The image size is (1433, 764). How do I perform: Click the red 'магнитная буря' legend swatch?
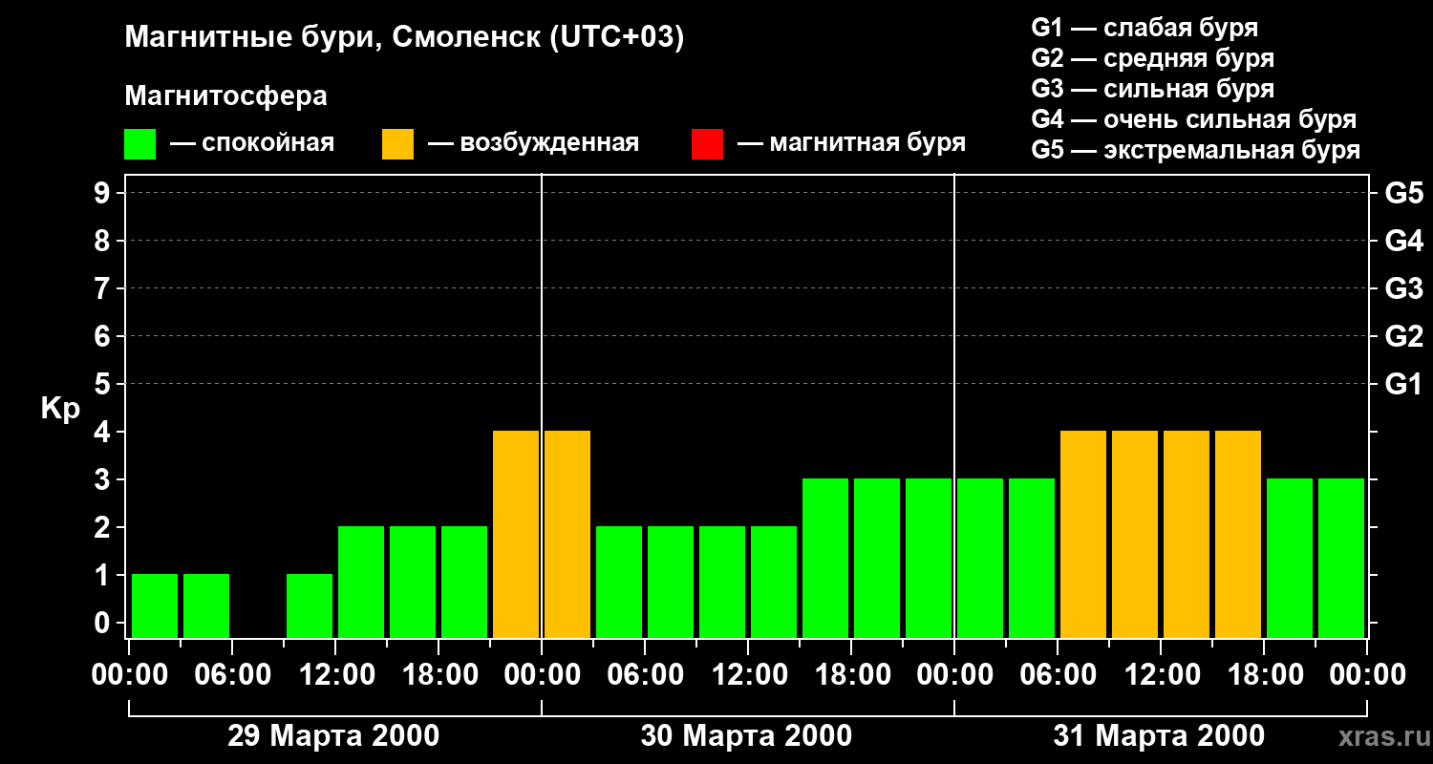click(707, 144)
